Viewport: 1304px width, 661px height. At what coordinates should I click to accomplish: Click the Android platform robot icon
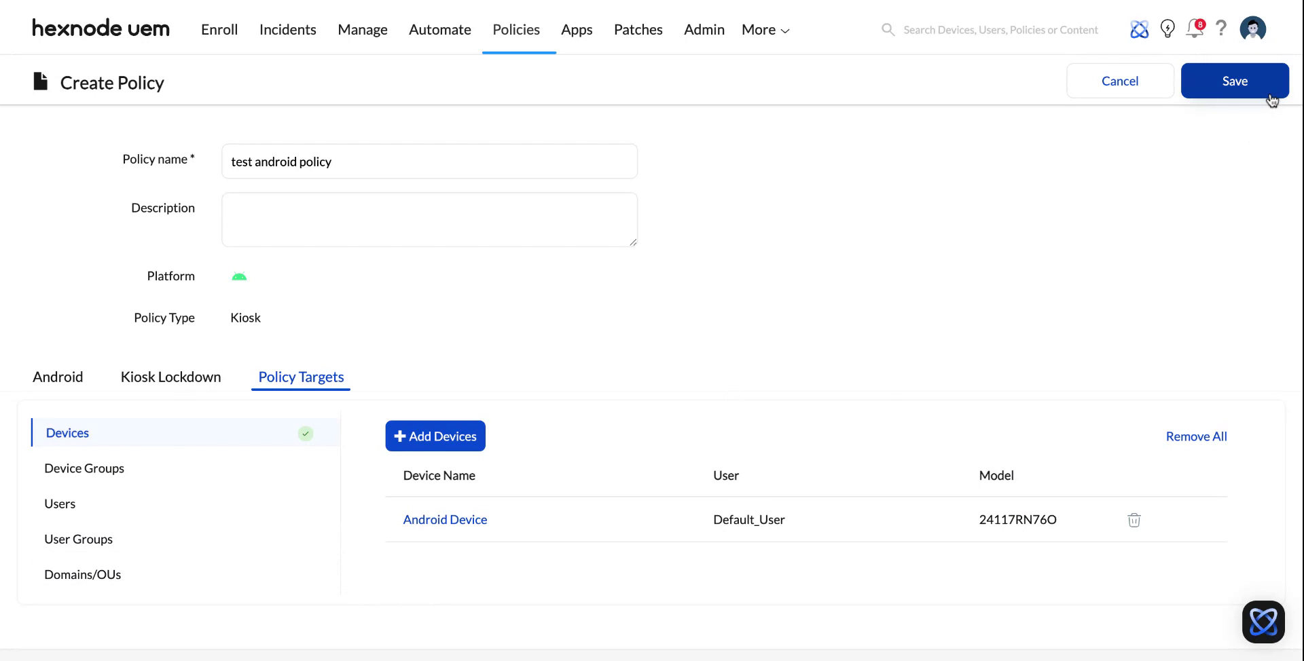coord(239,276)
